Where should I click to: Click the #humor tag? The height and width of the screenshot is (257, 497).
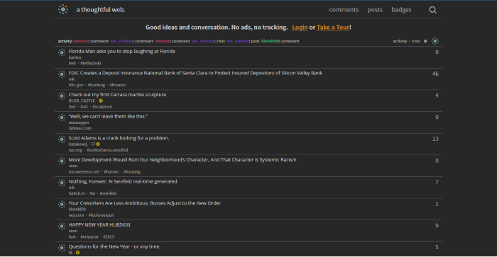pos(111,172)
